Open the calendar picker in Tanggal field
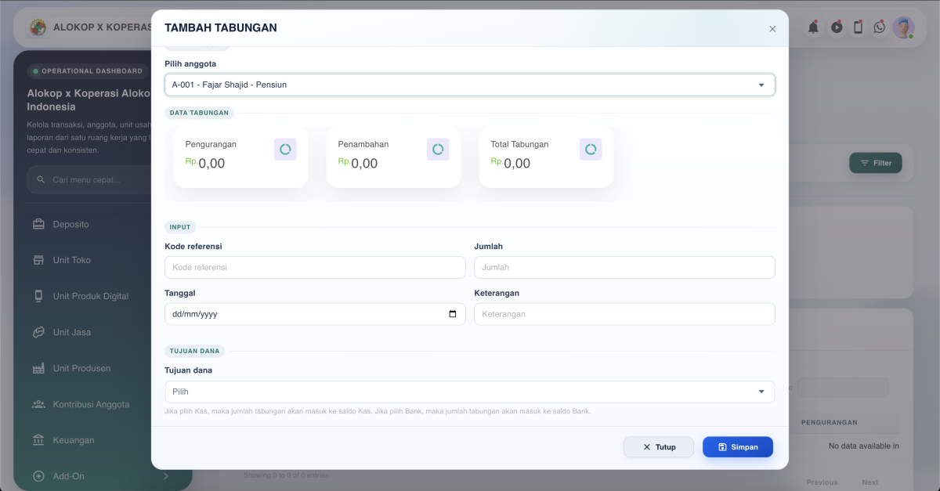940x491 pixels. (453, 314)
